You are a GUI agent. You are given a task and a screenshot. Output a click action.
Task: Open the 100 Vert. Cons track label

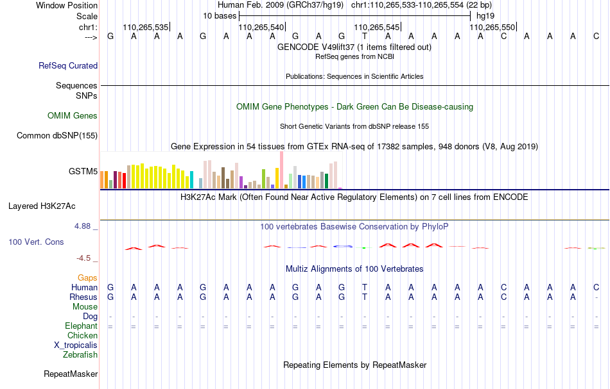(36, 242)
